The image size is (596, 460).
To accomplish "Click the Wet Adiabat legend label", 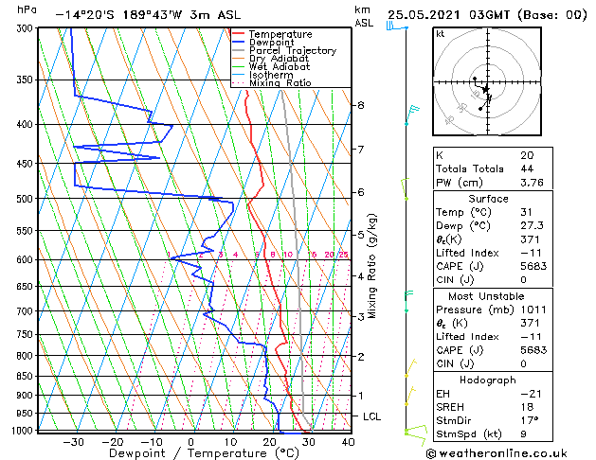I will (280, 67).
